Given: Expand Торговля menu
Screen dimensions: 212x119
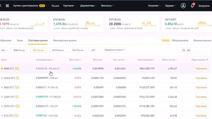Looking at the screenshot, I should pos(69,6).
